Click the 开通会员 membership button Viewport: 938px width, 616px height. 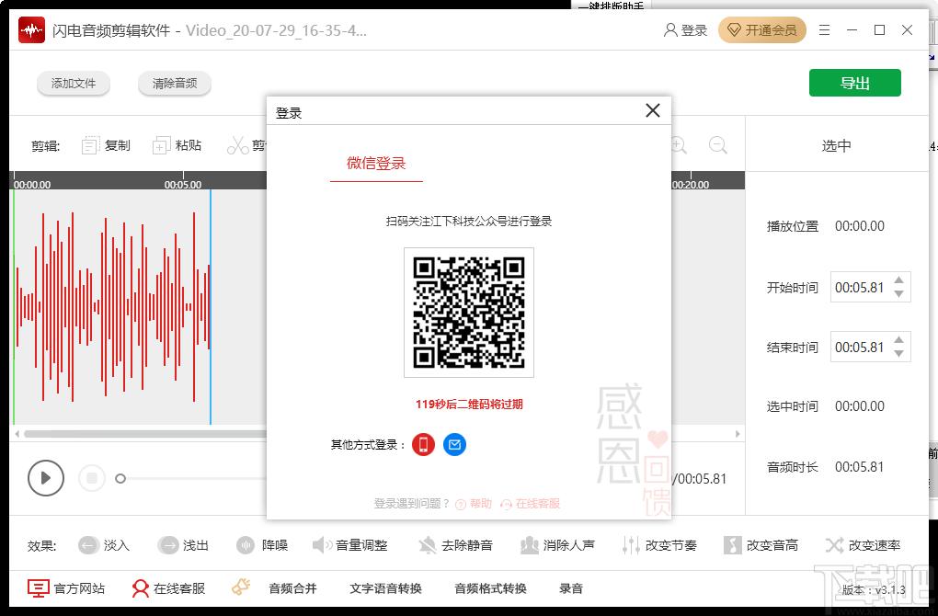(x=762, y=30)
